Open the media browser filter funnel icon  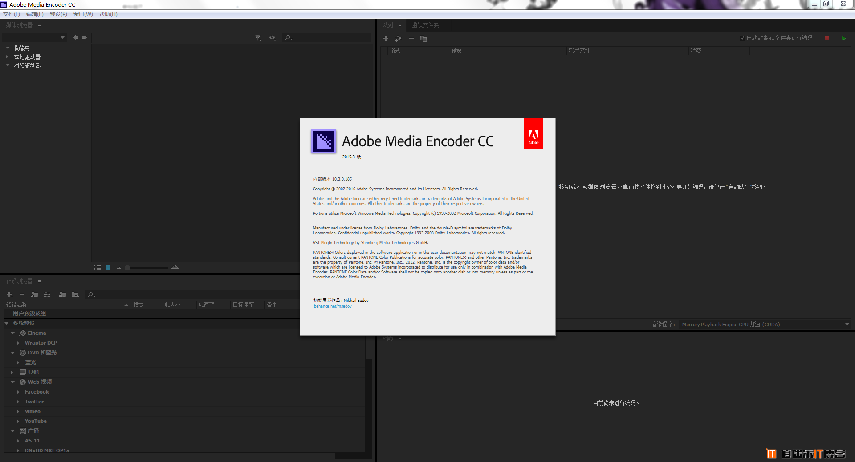pyautogui.click(x=258, y=38)
